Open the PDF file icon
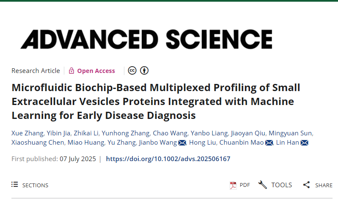Image resolution: width=338 pixels, height=202 pixels. 233,185
